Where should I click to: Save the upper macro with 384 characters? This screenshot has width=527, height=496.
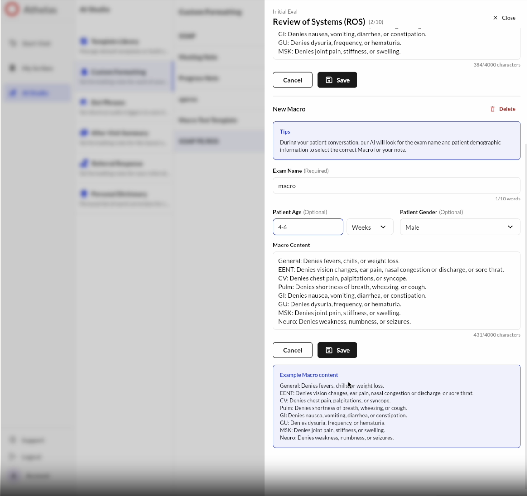pos(337,80)
